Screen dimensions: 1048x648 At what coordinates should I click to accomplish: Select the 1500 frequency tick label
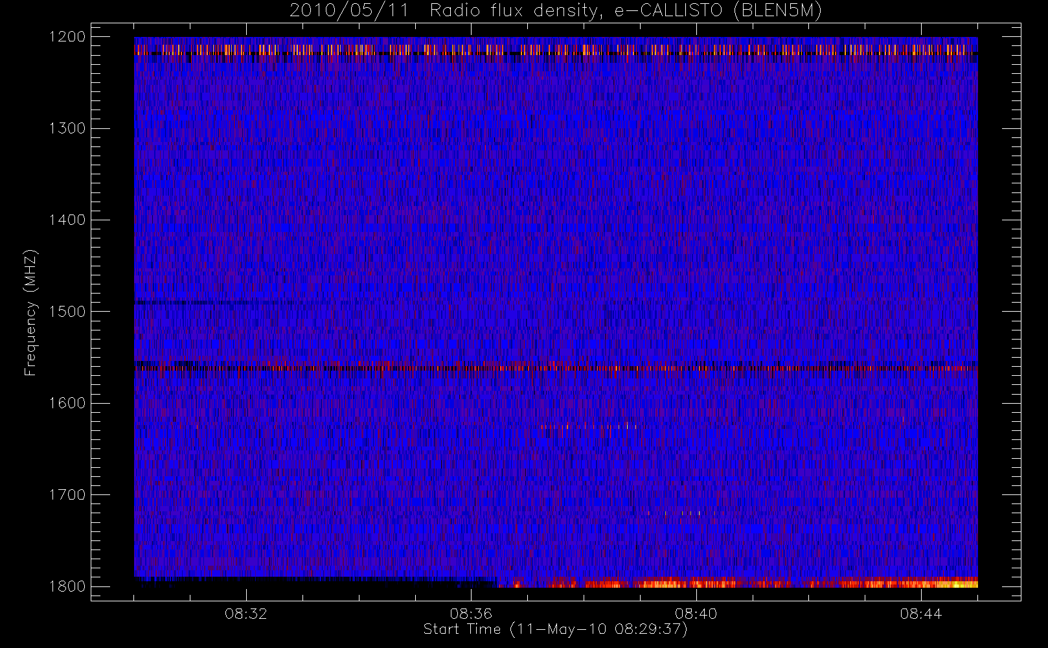point(67,312)
